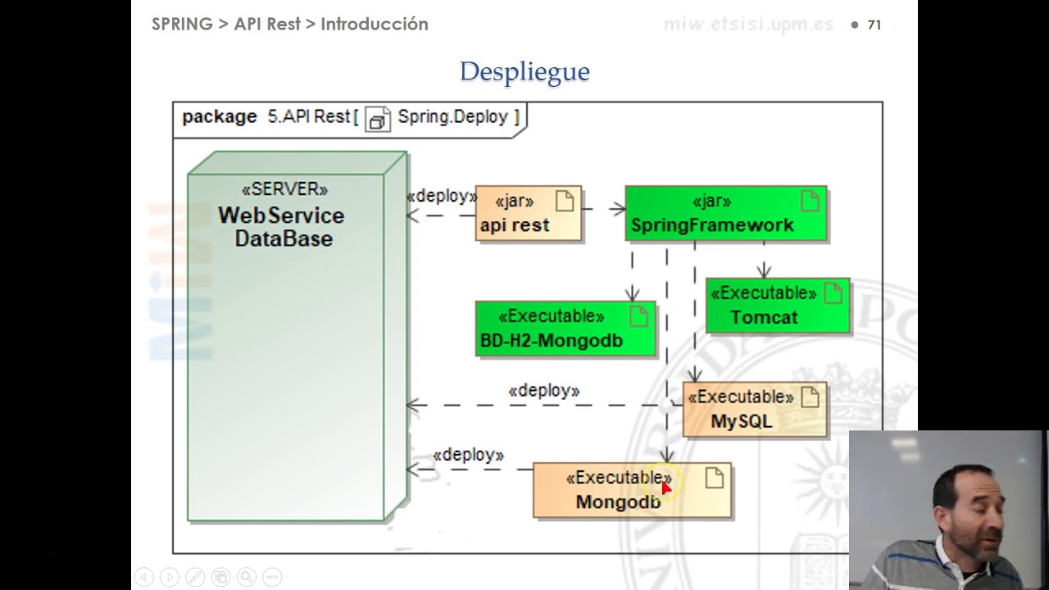1049x590 pixels.
Task: Click the BD-H2-Mongodb executable box
Action: coord(565,329)
